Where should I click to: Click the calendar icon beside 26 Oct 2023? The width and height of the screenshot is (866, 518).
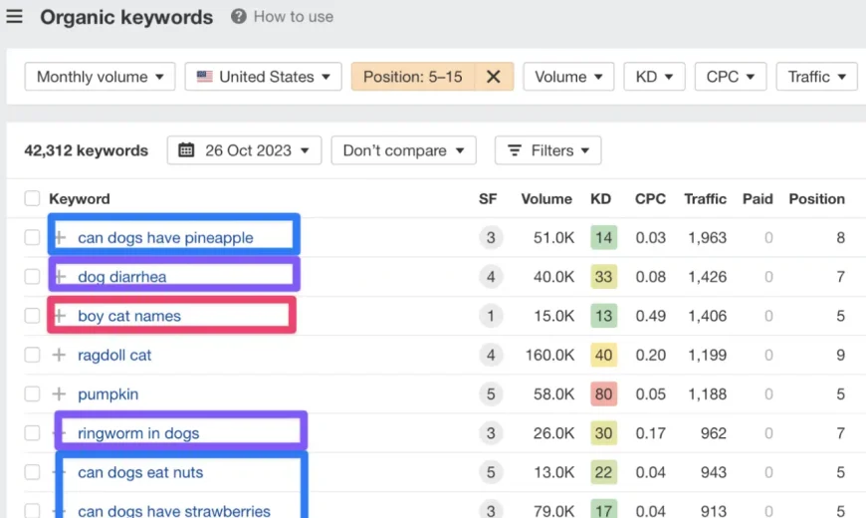coord(186,149)
